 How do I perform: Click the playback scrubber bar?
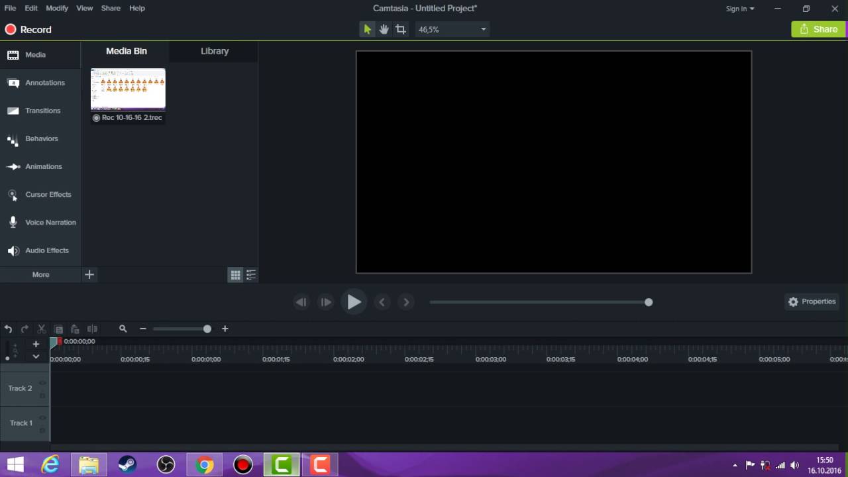[x=541, y=302]
